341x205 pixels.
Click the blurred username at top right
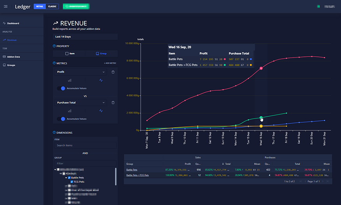[x=329, y=7]
